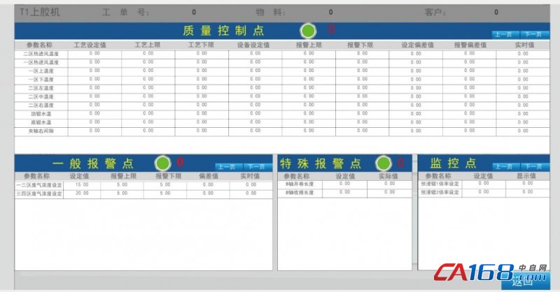The height and width of the screenshot is (292, 560).
Task: Click red alarm count next to 质量控制点
Action: pyautogui.click(x=331, y=29)
